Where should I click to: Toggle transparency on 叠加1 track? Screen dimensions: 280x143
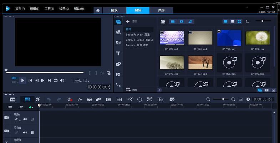32,132
